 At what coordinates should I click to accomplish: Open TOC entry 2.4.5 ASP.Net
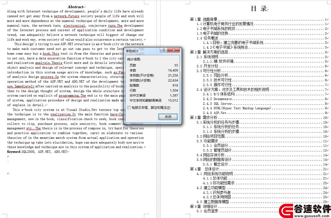[265, 113]
